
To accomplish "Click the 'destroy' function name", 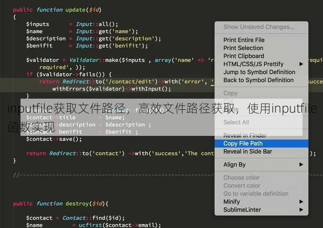I will tap(77, 203).
